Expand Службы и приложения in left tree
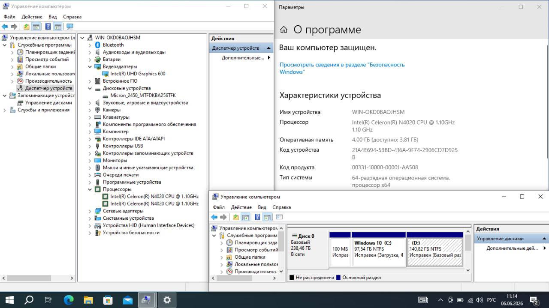The width and height of the screenshot is (549, 308). pos(5,110)
